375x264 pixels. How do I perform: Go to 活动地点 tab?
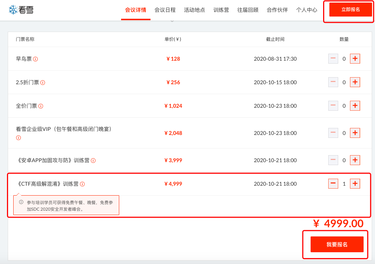pos(194,10)
